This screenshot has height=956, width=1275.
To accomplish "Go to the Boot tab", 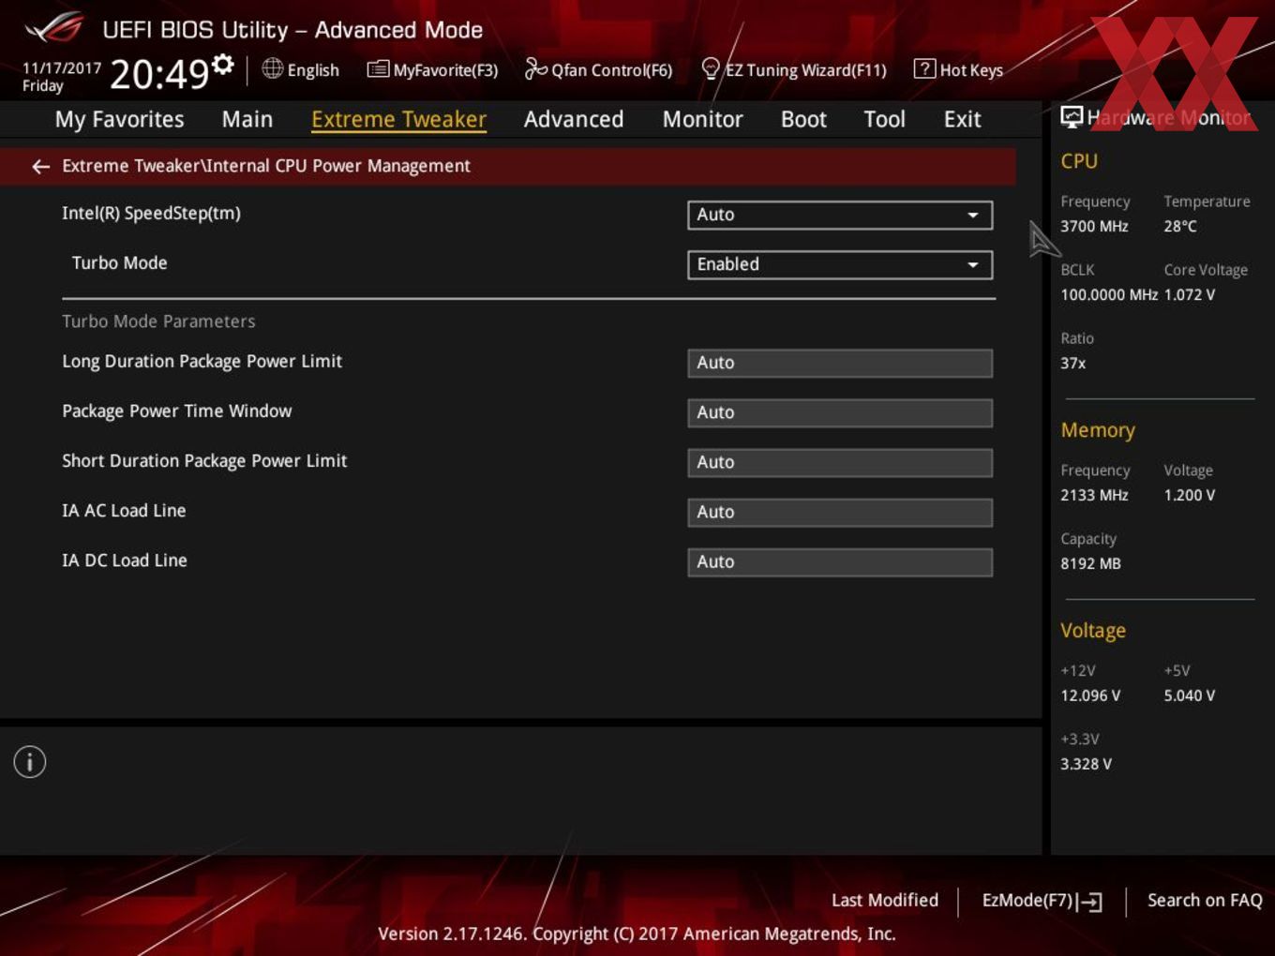I will point(803,119).
